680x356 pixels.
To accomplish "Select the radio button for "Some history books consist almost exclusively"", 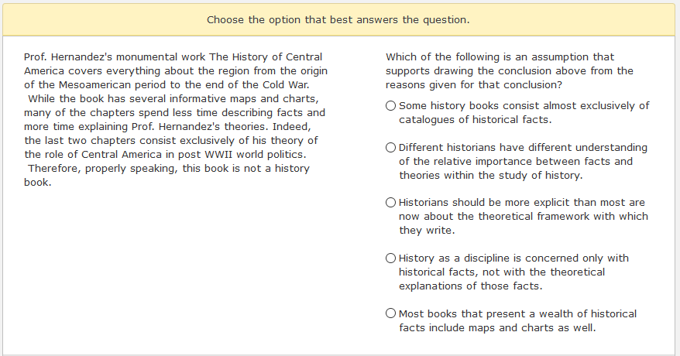I will pos(391,106).
